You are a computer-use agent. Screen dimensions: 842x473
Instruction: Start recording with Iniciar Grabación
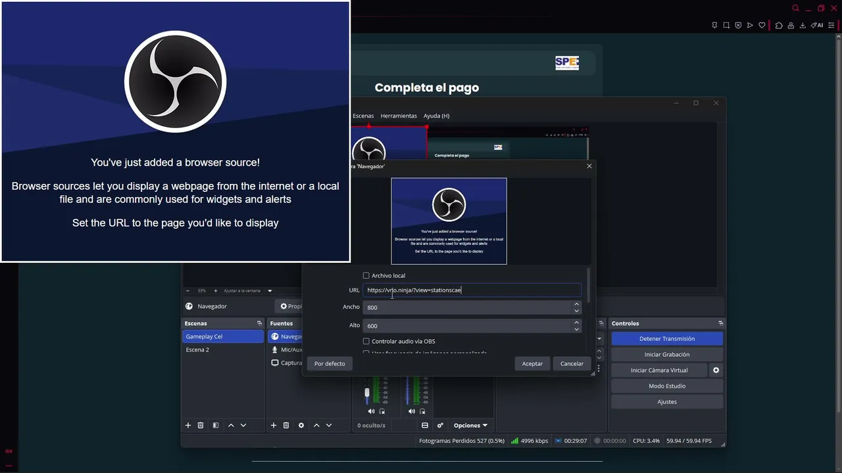click(x=667, y=355)
